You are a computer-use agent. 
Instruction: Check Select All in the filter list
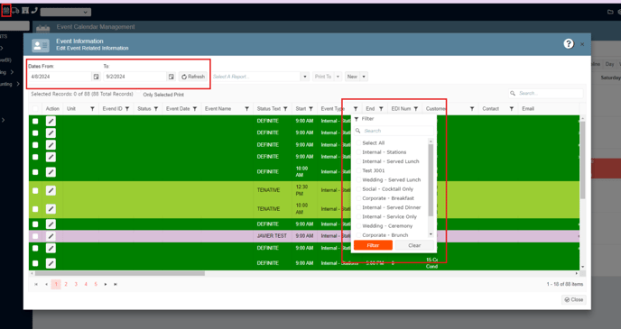tap(358, 142)
